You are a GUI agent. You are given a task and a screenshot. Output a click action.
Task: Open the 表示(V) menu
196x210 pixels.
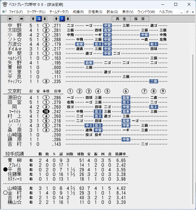[128, 12]
